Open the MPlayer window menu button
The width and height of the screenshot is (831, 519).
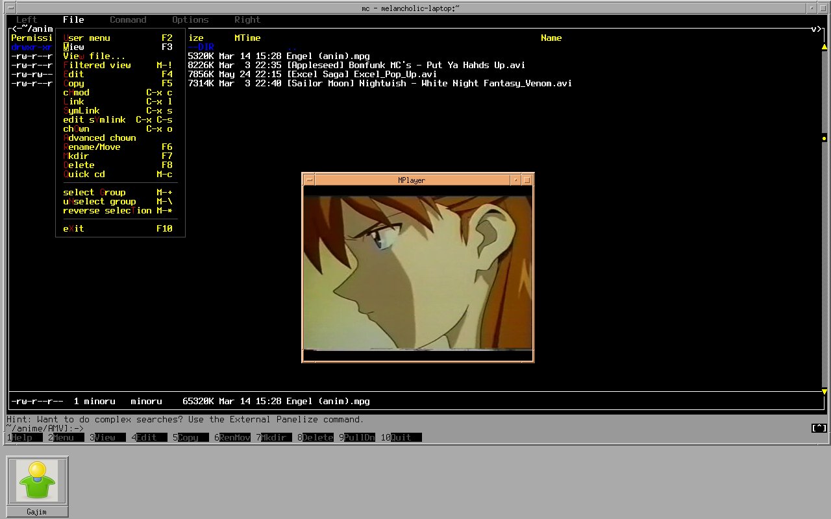[x=310, y=180]
